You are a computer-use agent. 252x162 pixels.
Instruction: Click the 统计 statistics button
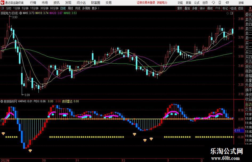(202, 8)
